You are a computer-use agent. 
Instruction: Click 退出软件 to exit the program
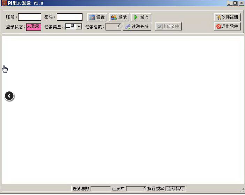(227, 26)
